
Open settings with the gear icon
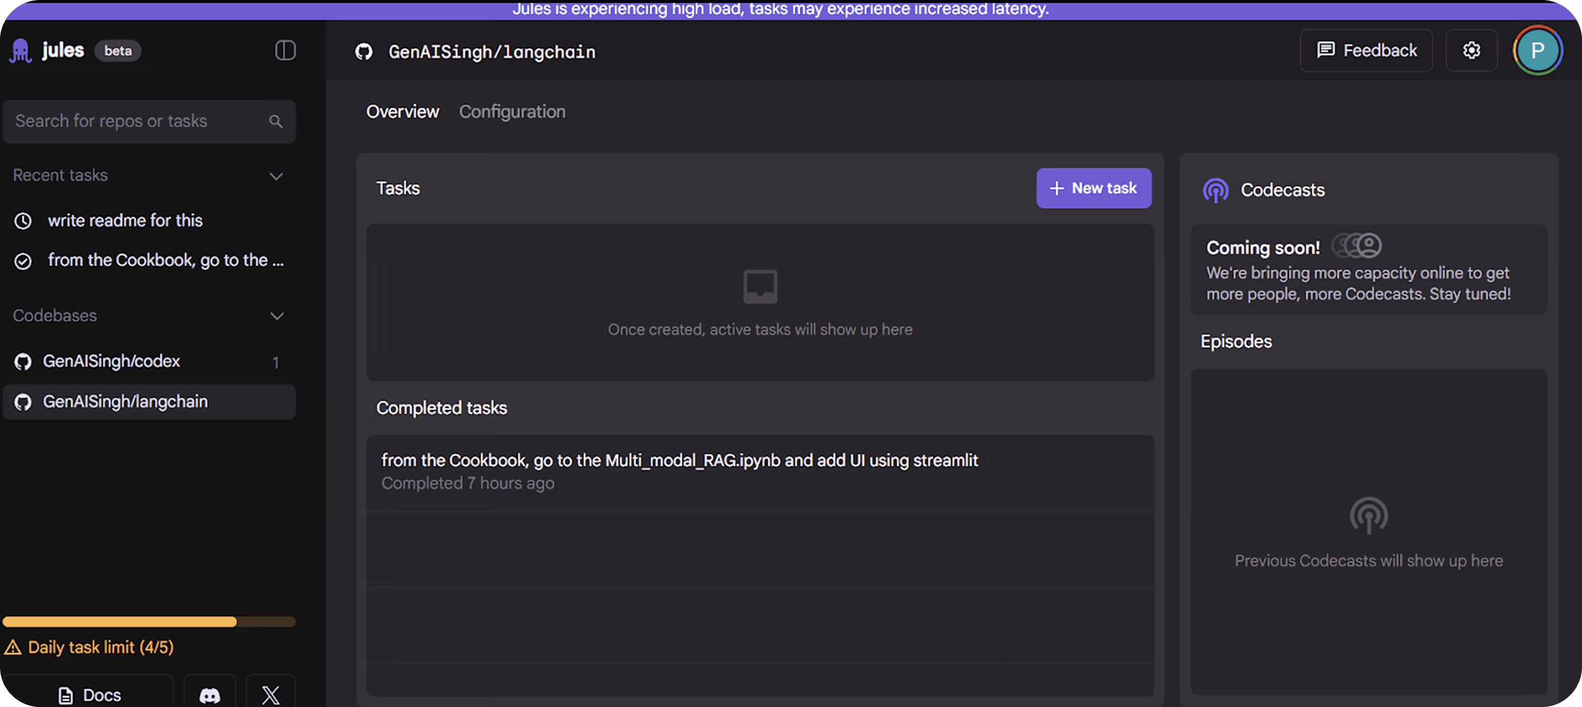tap(1471, 50)
